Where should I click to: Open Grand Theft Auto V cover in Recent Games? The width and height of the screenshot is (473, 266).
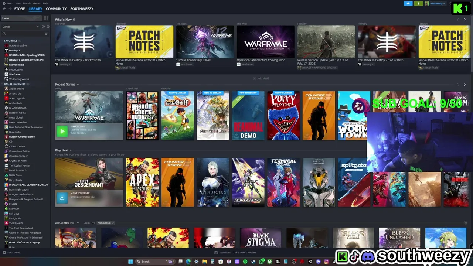[x=142, y=116]
